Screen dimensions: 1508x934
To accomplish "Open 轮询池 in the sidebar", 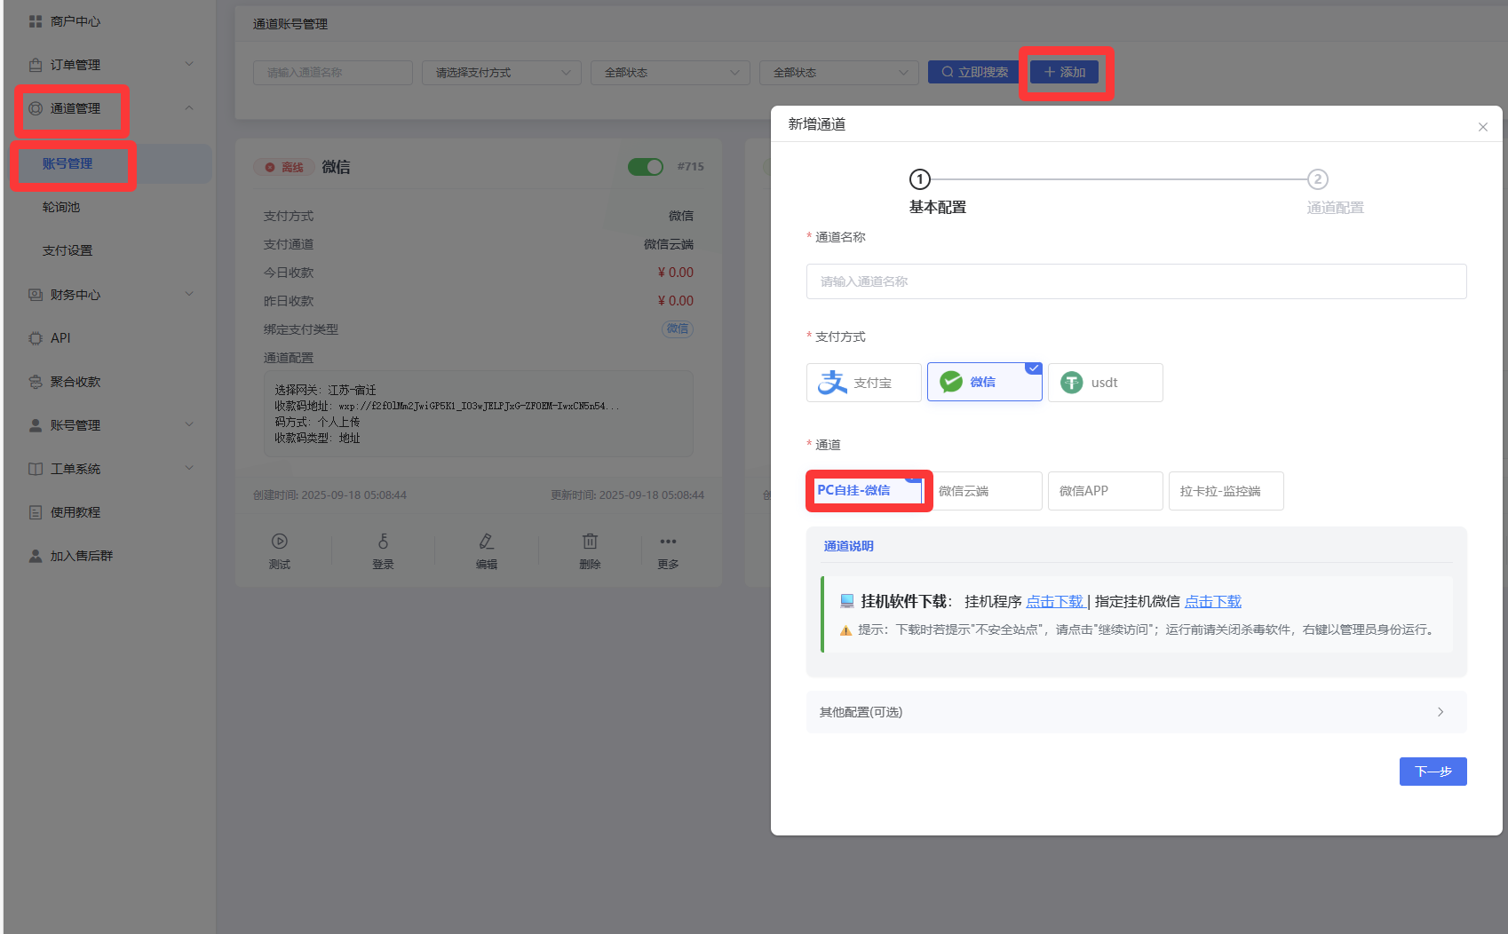I will [61, 207].
